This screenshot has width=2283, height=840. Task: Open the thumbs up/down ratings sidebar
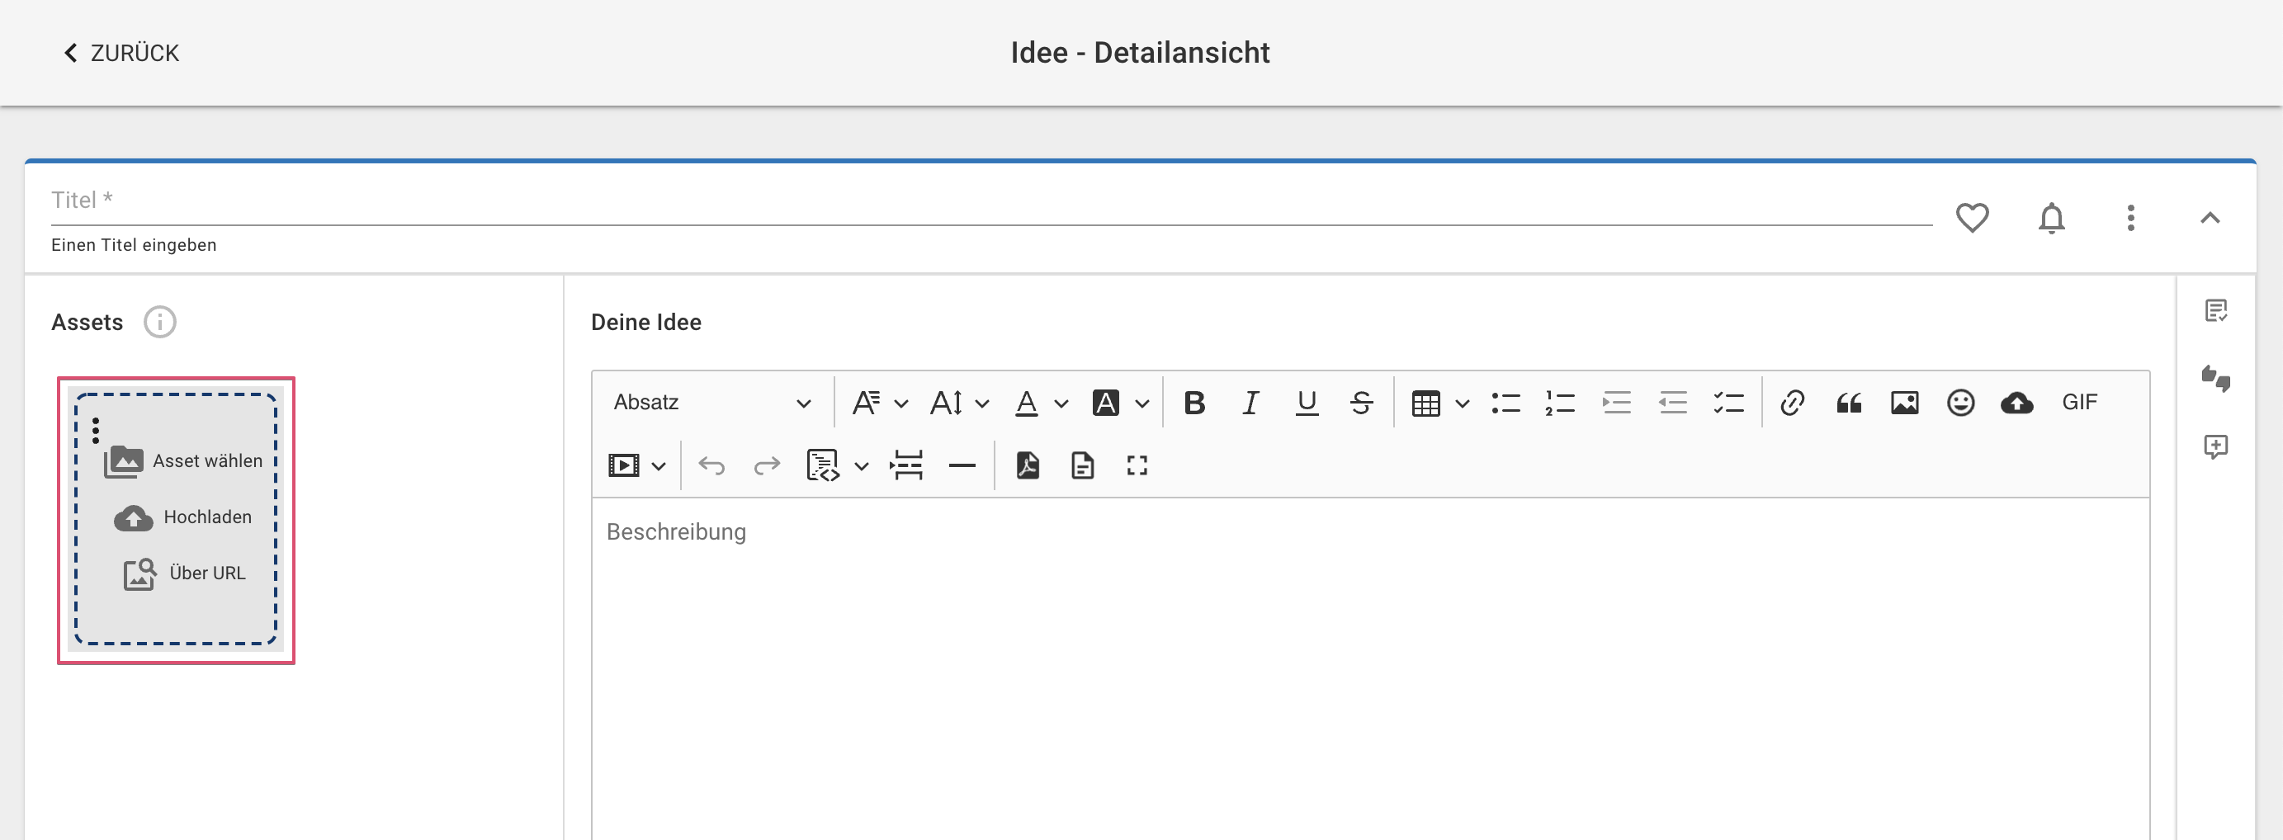click(x=2215, y=380)
